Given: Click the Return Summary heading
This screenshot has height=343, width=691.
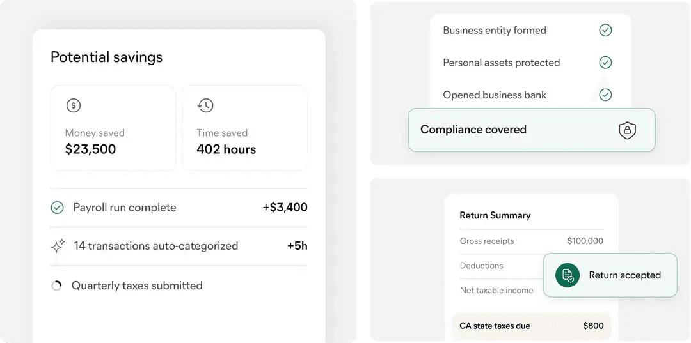Looking at the screenshot, I should [x=495, y=215].
